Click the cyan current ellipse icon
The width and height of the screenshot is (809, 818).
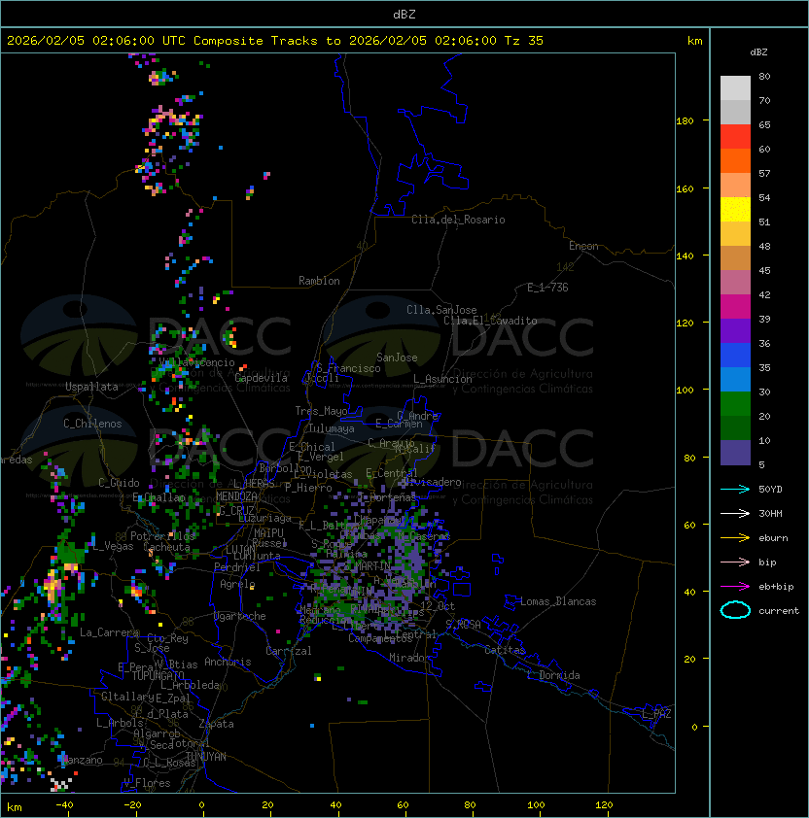(736, 610)
